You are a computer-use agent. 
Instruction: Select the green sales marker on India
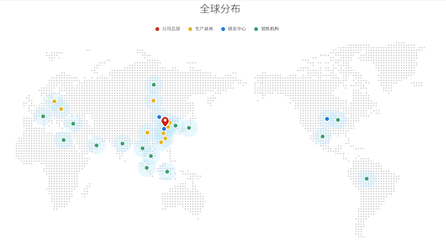(x=122, y=144)
